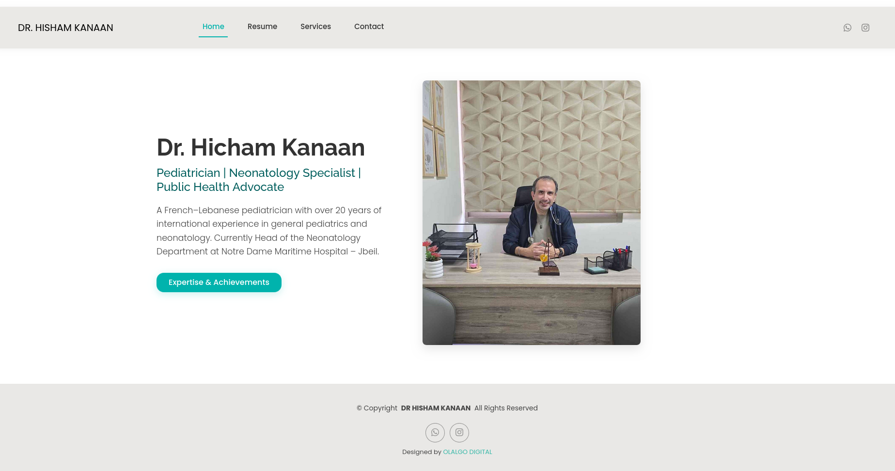Open the Instagram icon in the header

click(865, 28)
